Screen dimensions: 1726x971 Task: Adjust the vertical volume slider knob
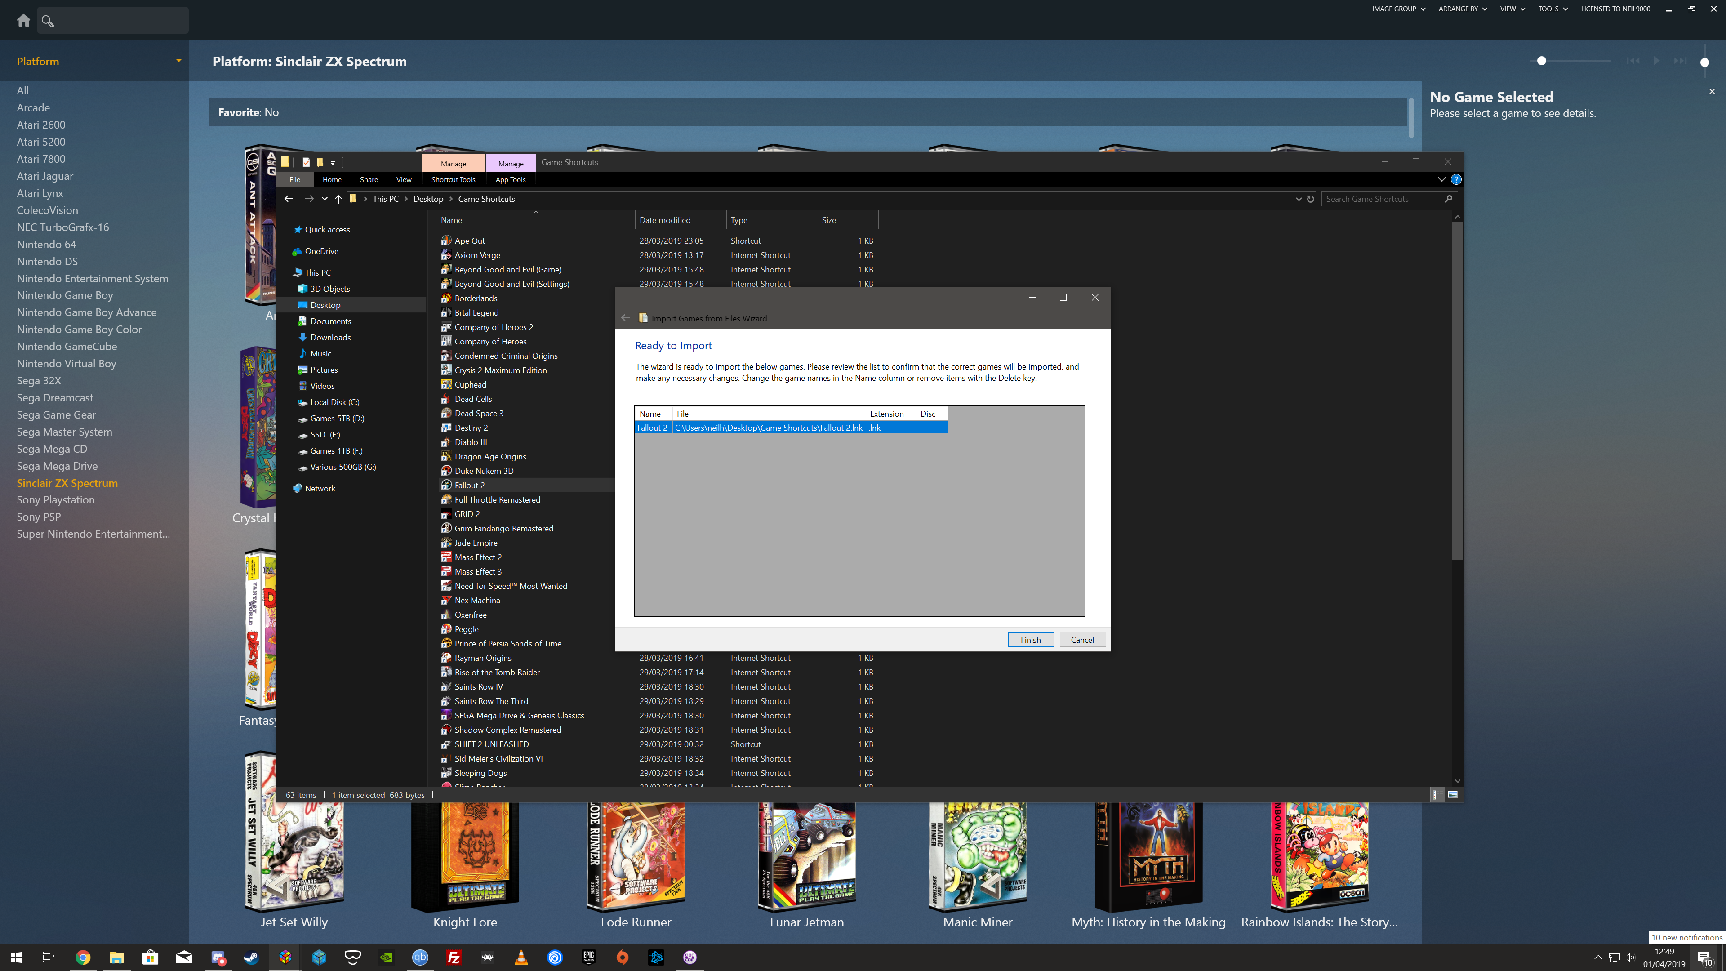tap(1704, 62)
